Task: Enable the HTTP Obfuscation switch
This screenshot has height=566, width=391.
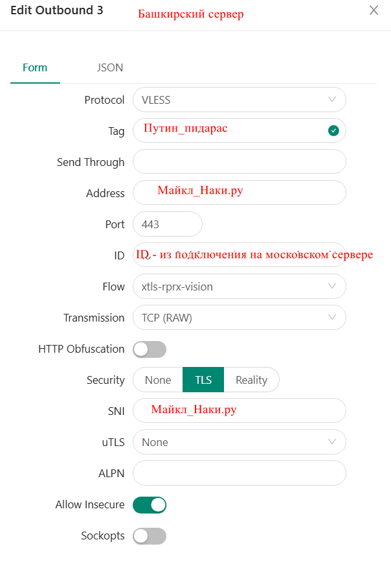Action: [150, 349]
